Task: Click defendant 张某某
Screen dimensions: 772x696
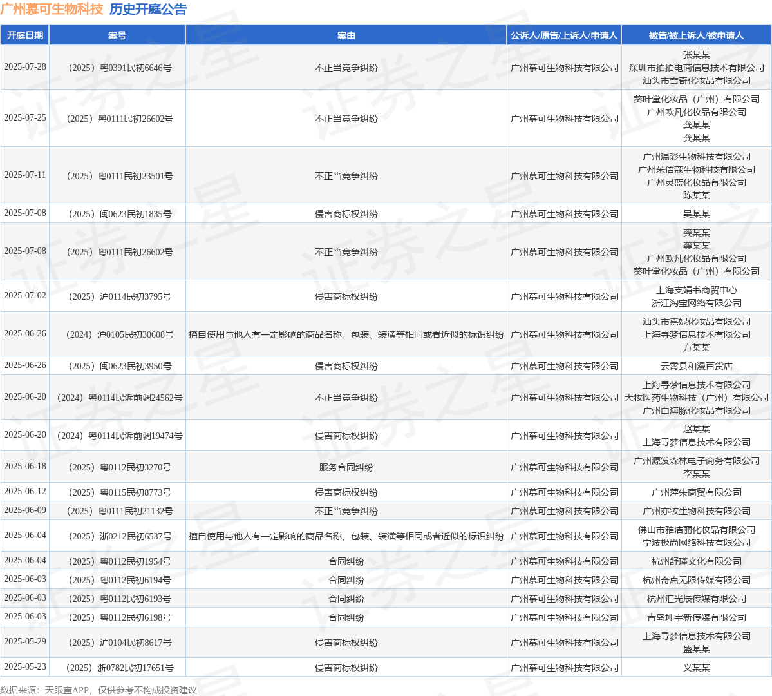Action: pos(696,55)
